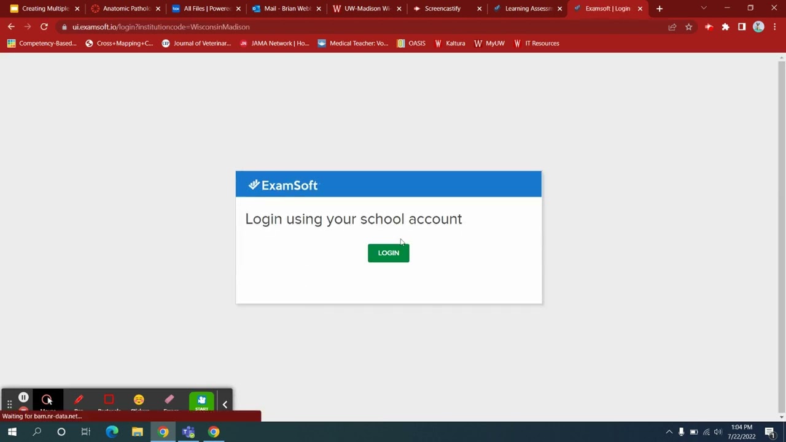Expand the tab search dropdown
Screen dimensions: 786x442
click(x=704, y=9)
